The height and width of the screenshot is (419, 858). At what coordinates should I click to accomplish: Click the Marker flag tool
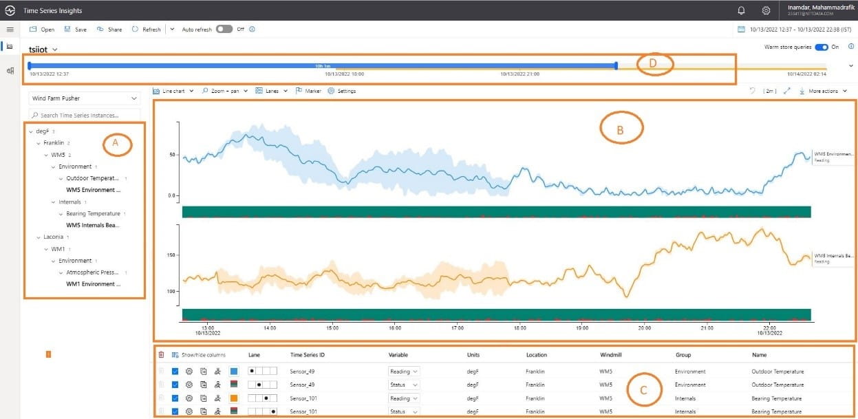[308, 91]
